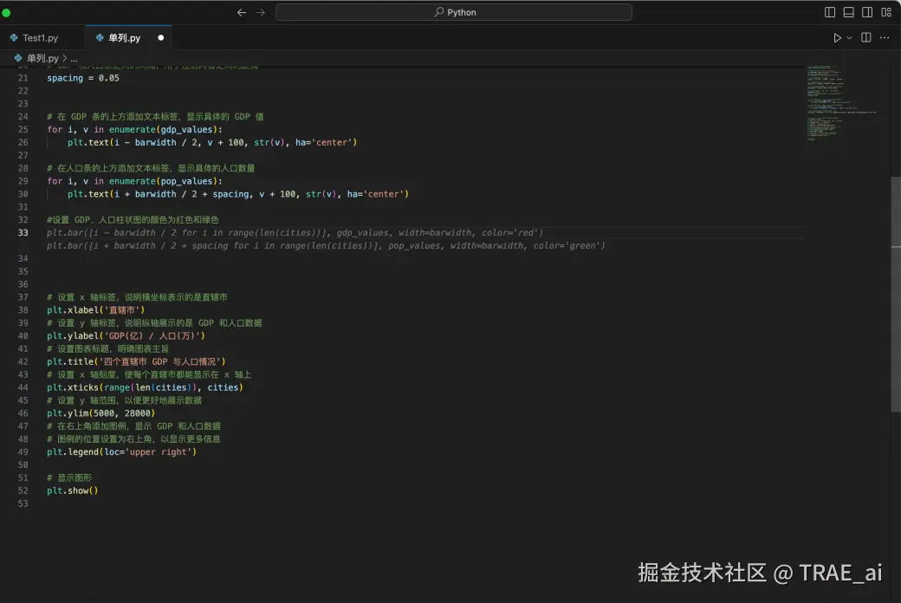Click the # 显示图形 comment line
Screen dimensions: 901x603
(69, 477)
